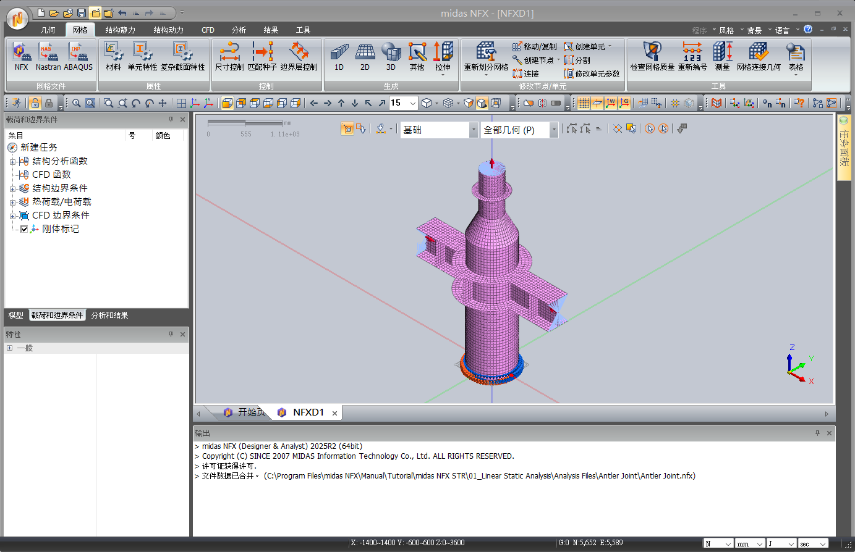Image resolution: width=855 pixels, height=552 pixels.
Task: Open the 其他 mesh generation tool
Action: click(417, 57)
